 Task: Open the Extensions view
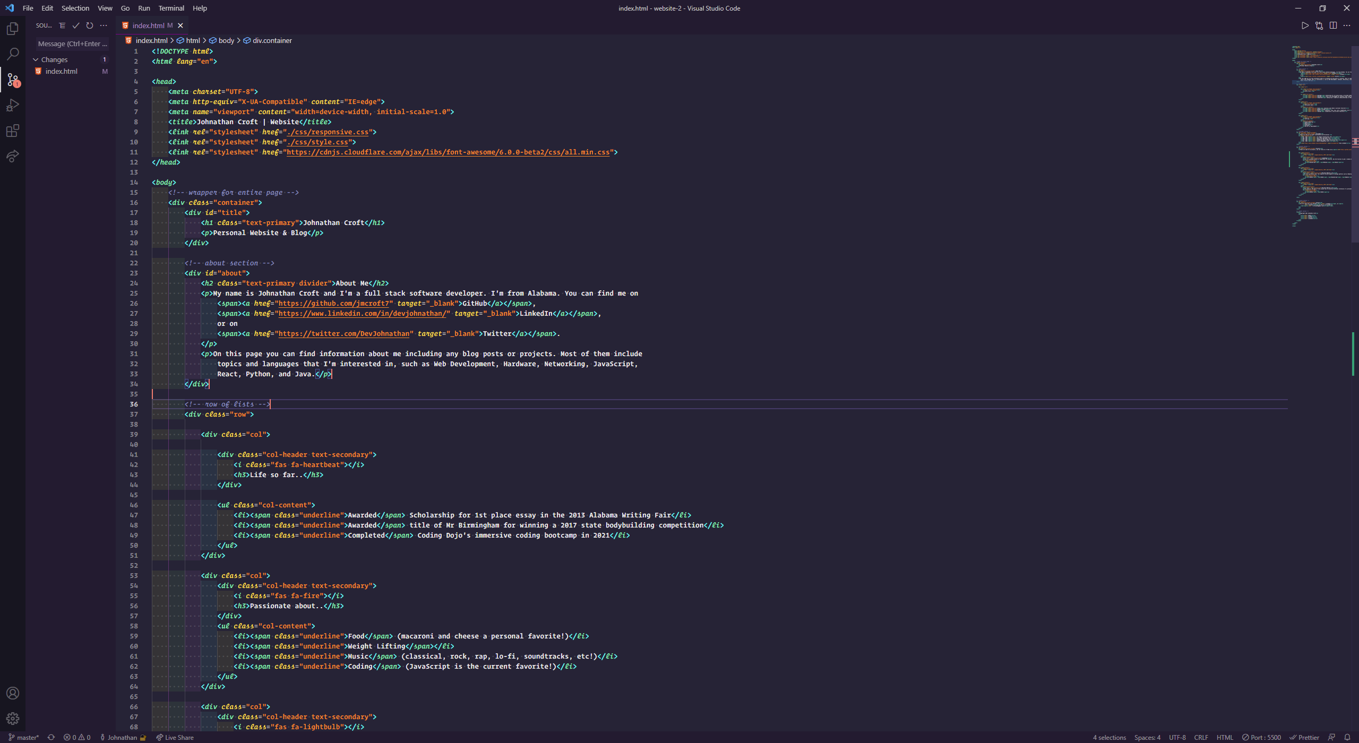point(13,131)
